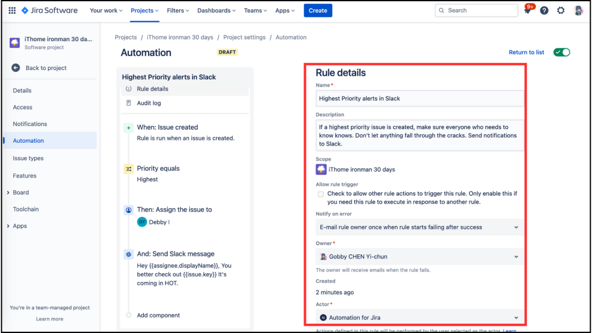Click the DRAFT status label
Image resolution: width=592 pixels, height=333 pixels.
[227, 53]
